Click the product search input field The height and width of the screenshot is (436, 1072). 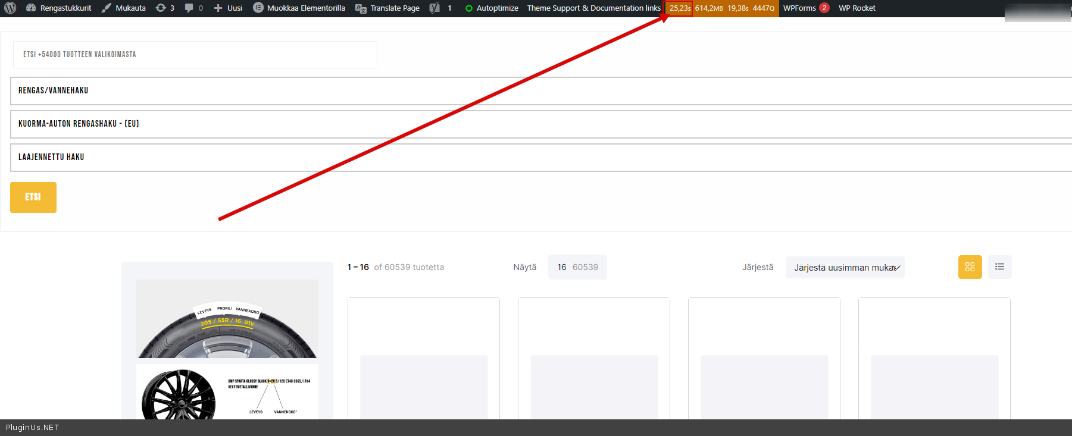coord(195,55)
